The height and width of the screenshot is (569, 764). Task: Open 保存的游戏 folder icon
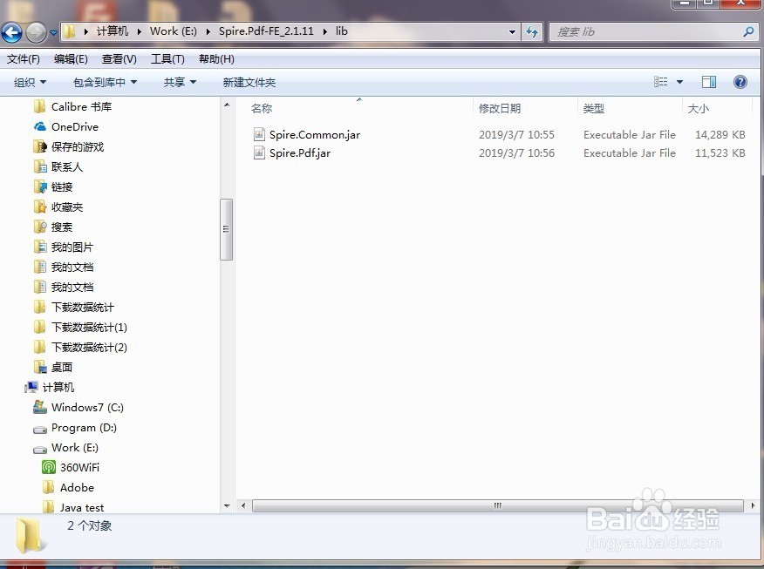pyautogui.click(x=40, y=146)
